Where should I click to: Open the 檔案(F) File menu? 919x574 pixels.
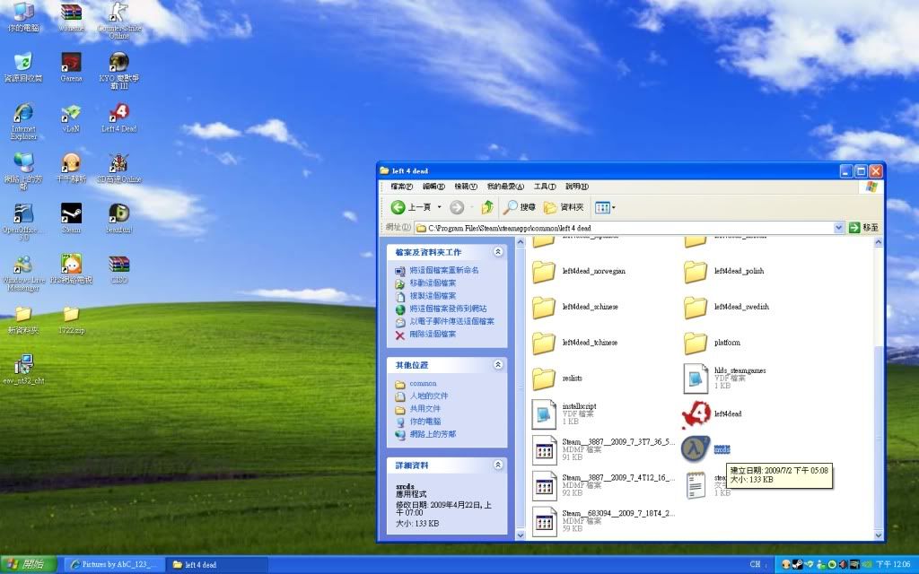(x=402, y=187)
